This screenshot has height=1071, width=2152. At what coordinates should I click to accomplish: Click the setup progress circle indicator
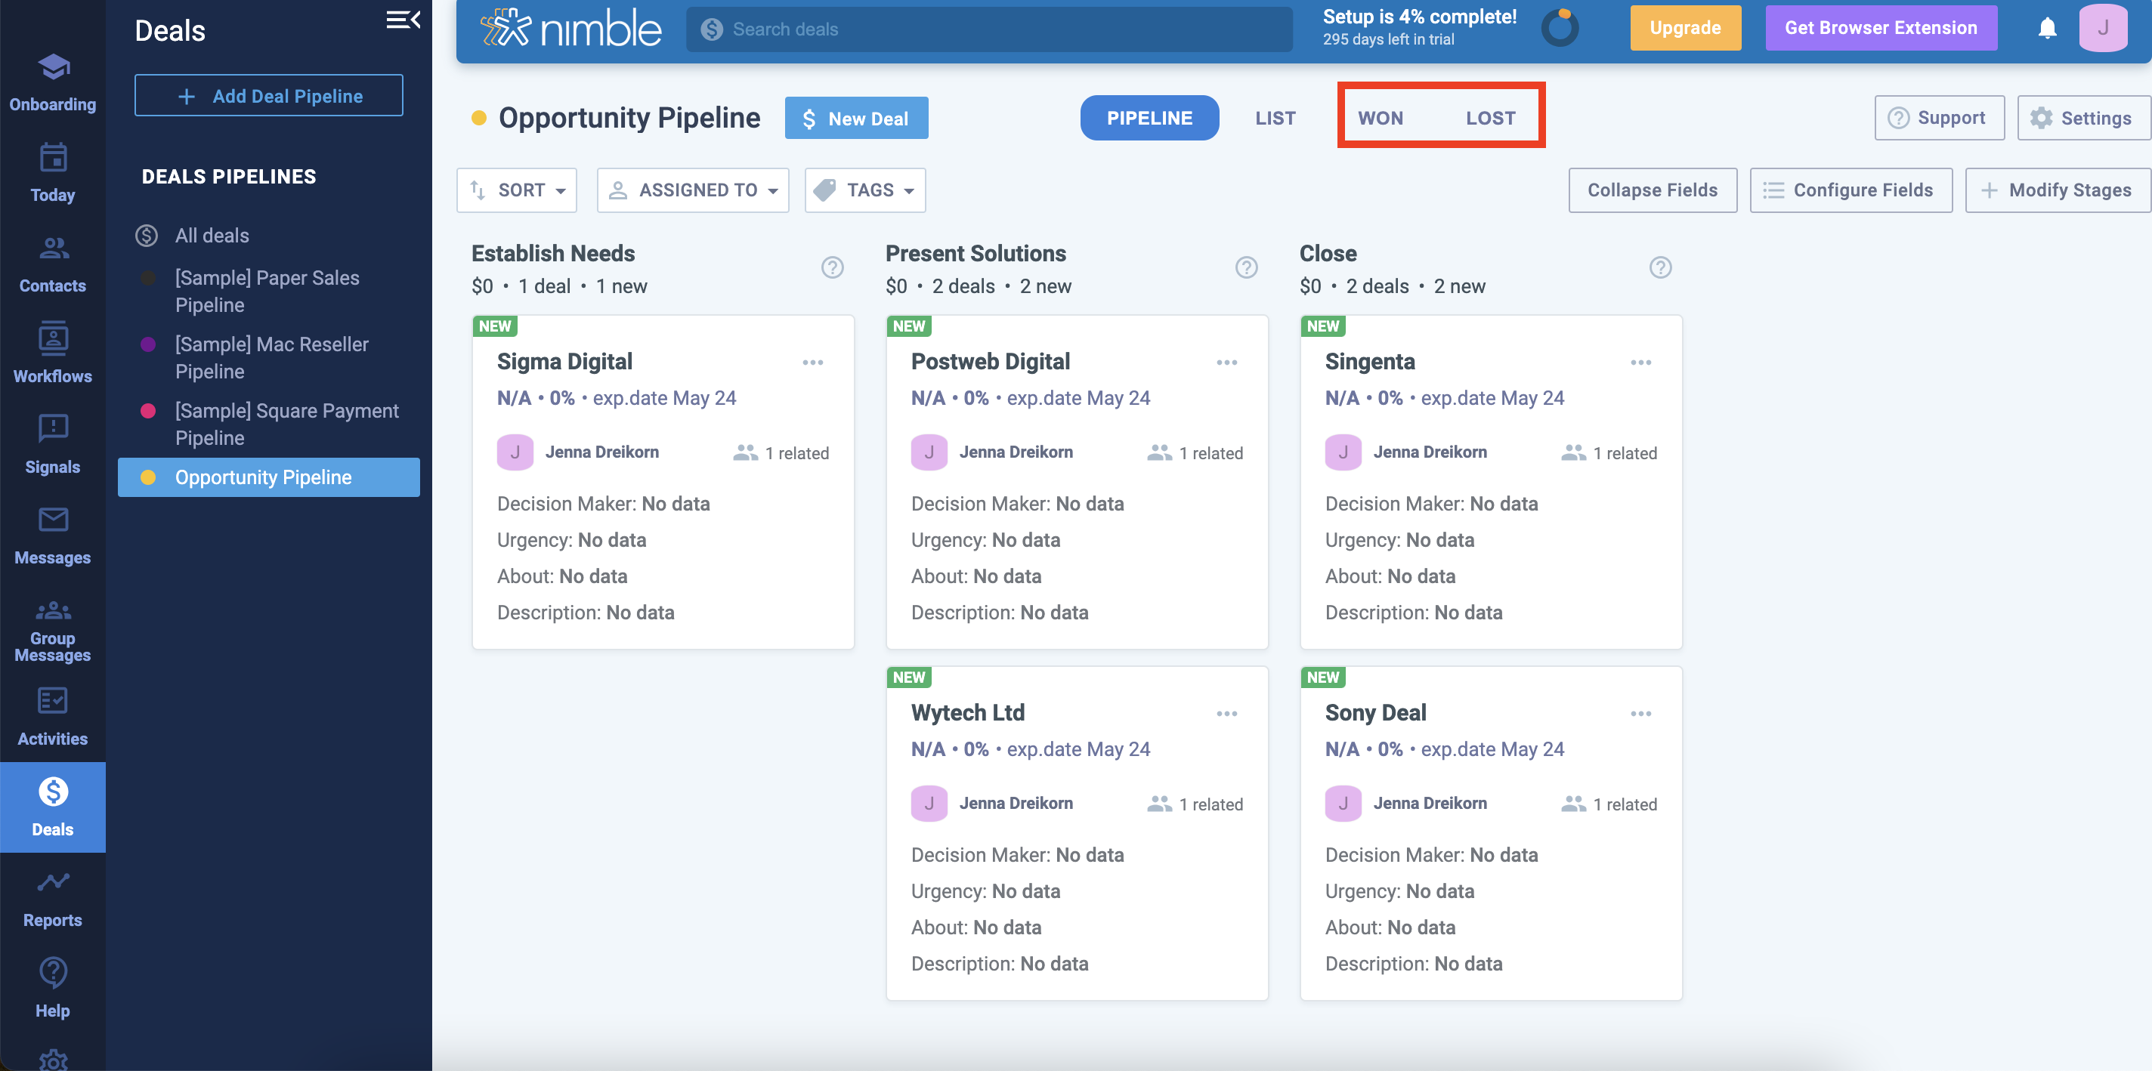pyautogui.click(x=1559, y=29)
